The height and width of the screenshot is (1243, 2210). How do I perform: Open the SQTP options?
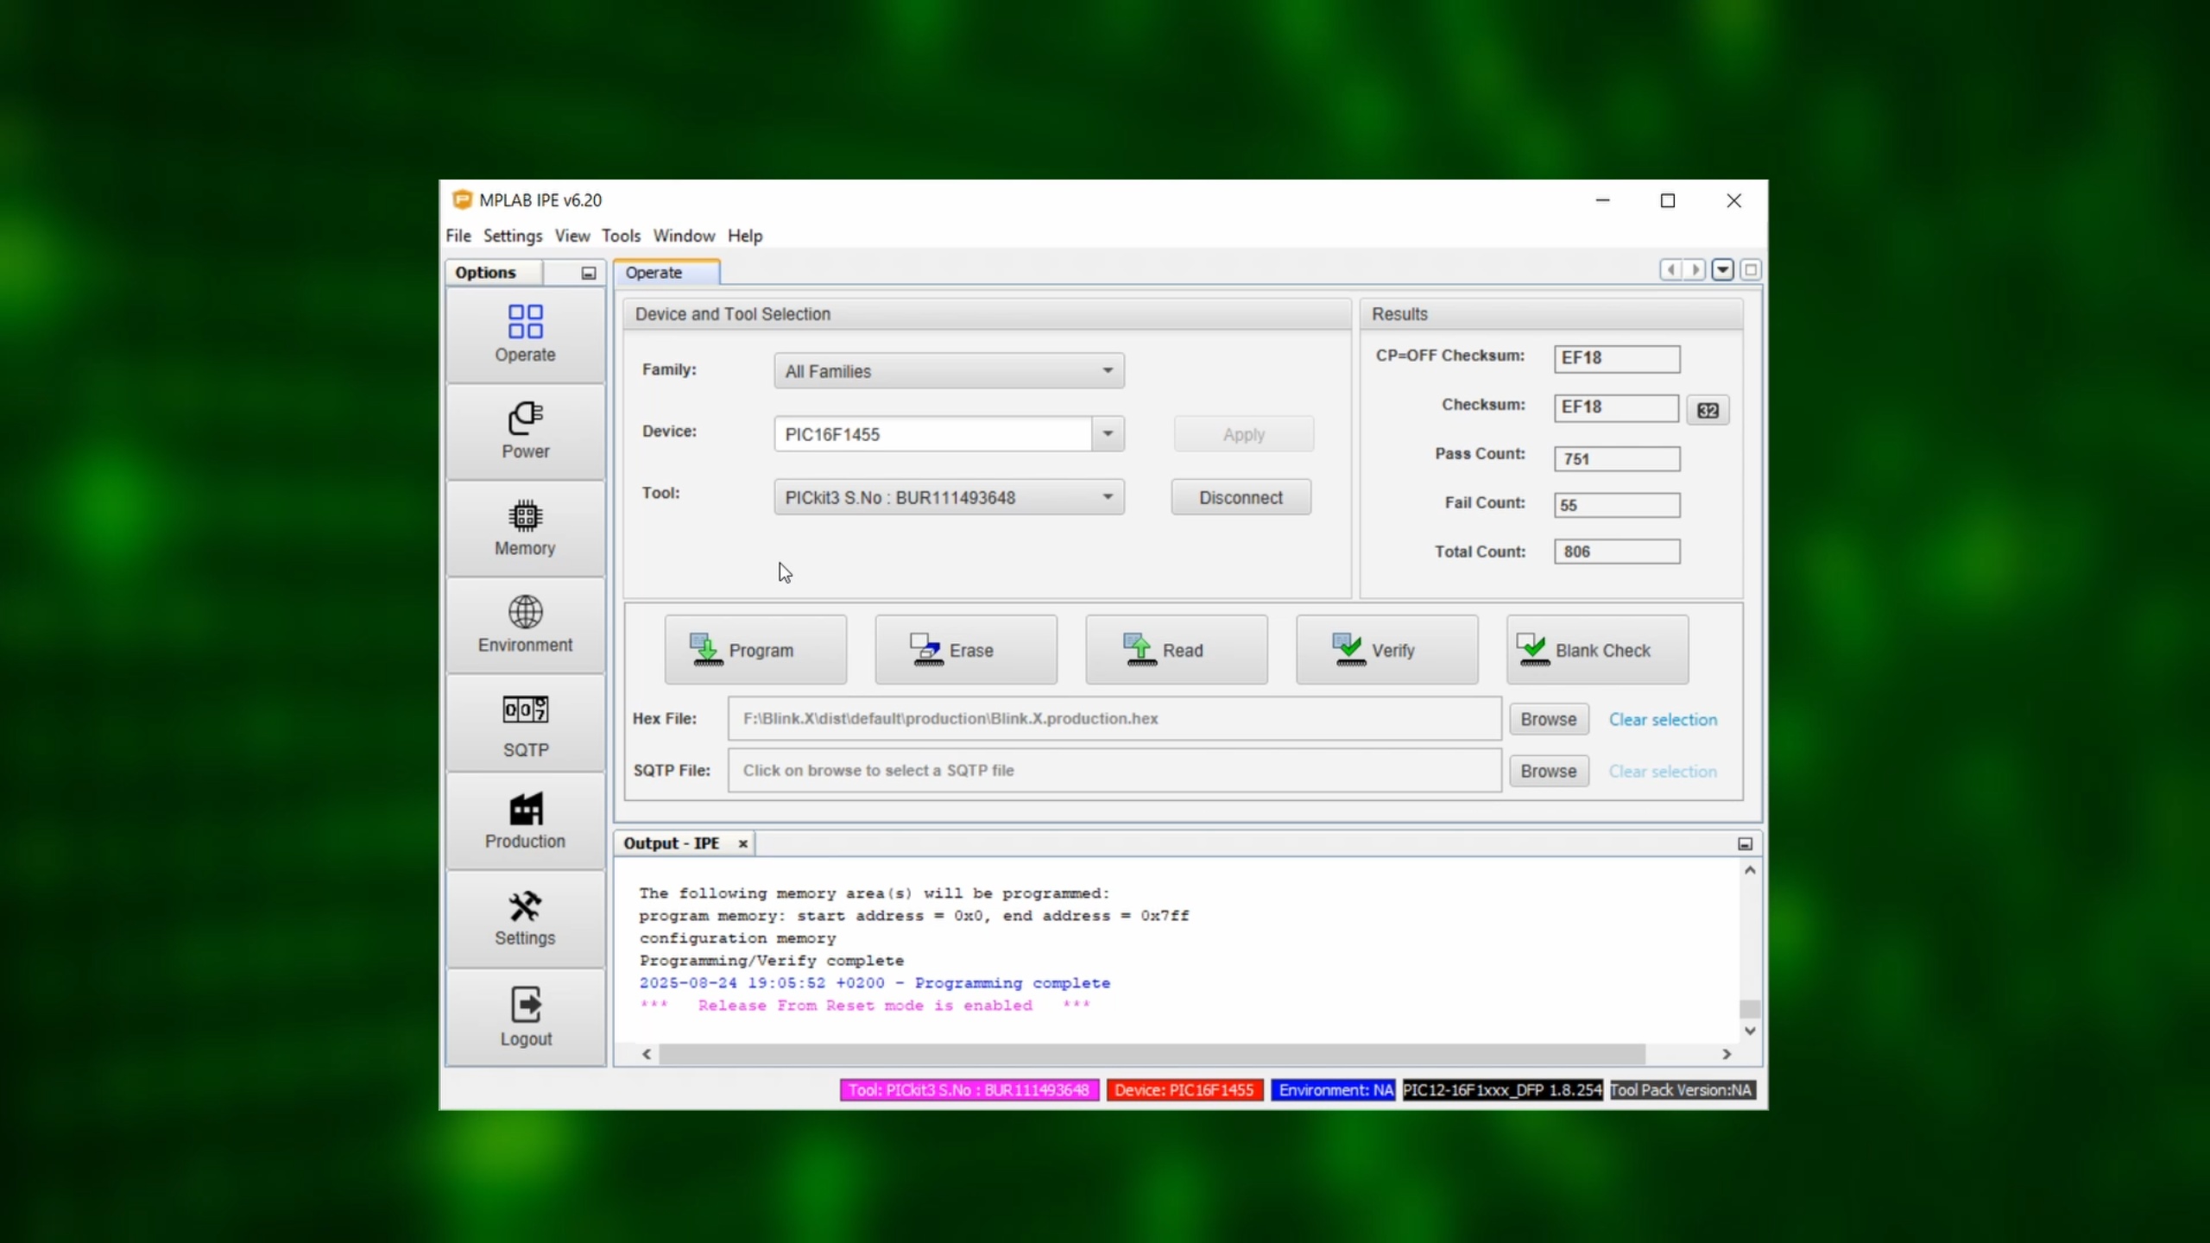click(x=525, y=725)
